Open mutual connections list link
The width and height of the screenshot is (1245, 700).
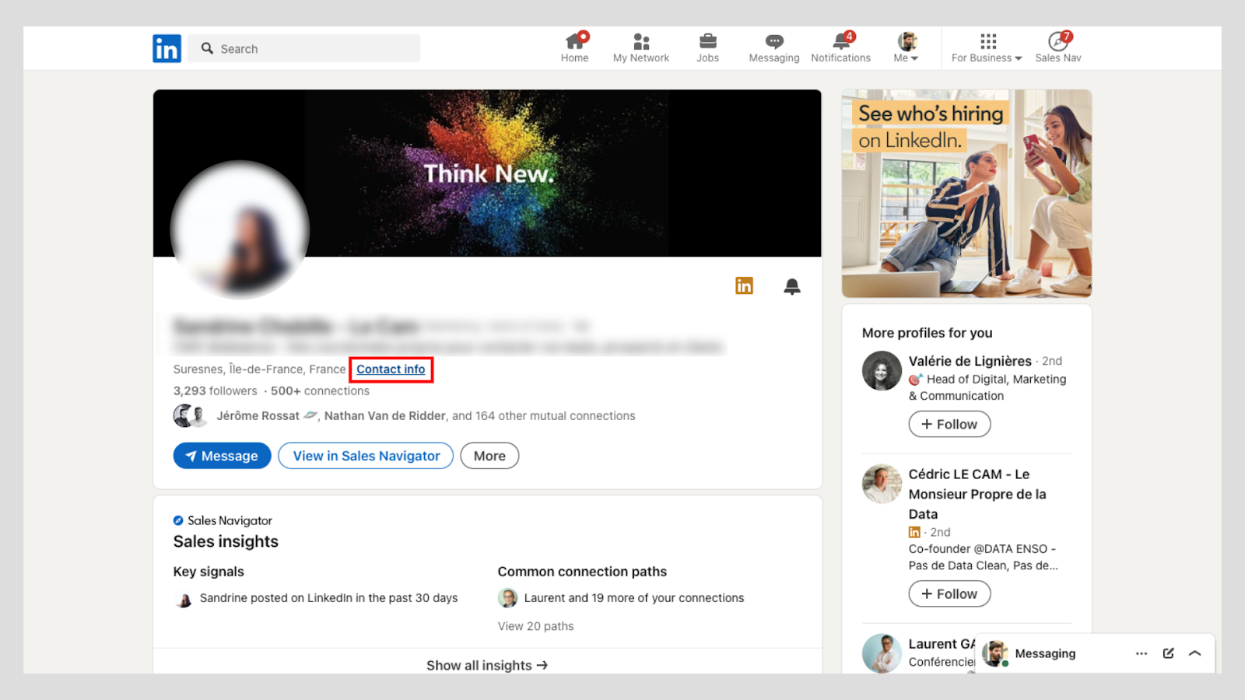(426, 416)
